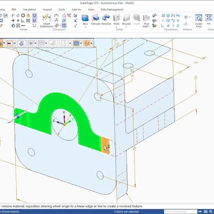This screenshot has height=214, width=214.
Task: Fit the model to the window
Action: [x=208, y=19]
